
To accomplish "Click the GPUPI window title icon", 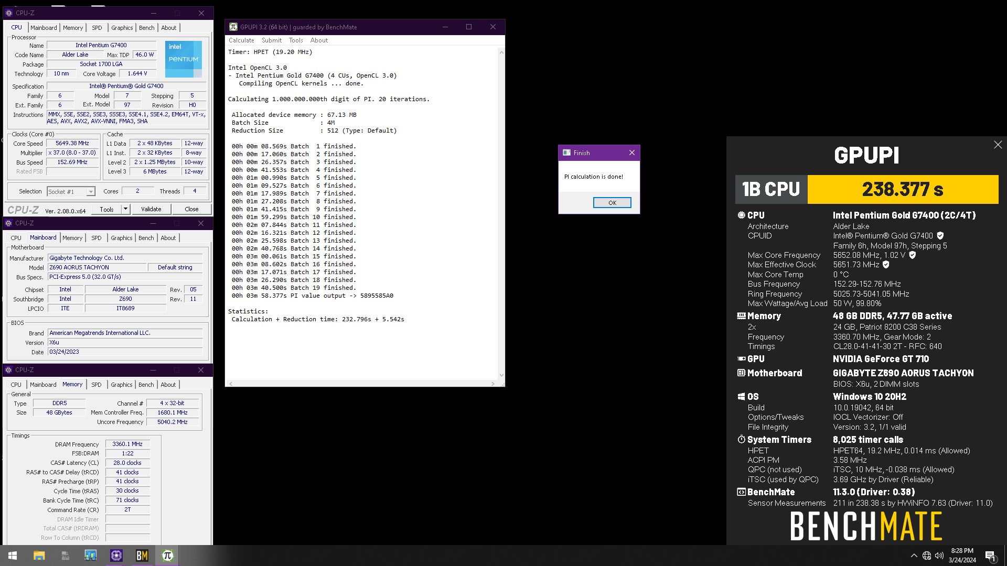I will click(x=233, y=27).
